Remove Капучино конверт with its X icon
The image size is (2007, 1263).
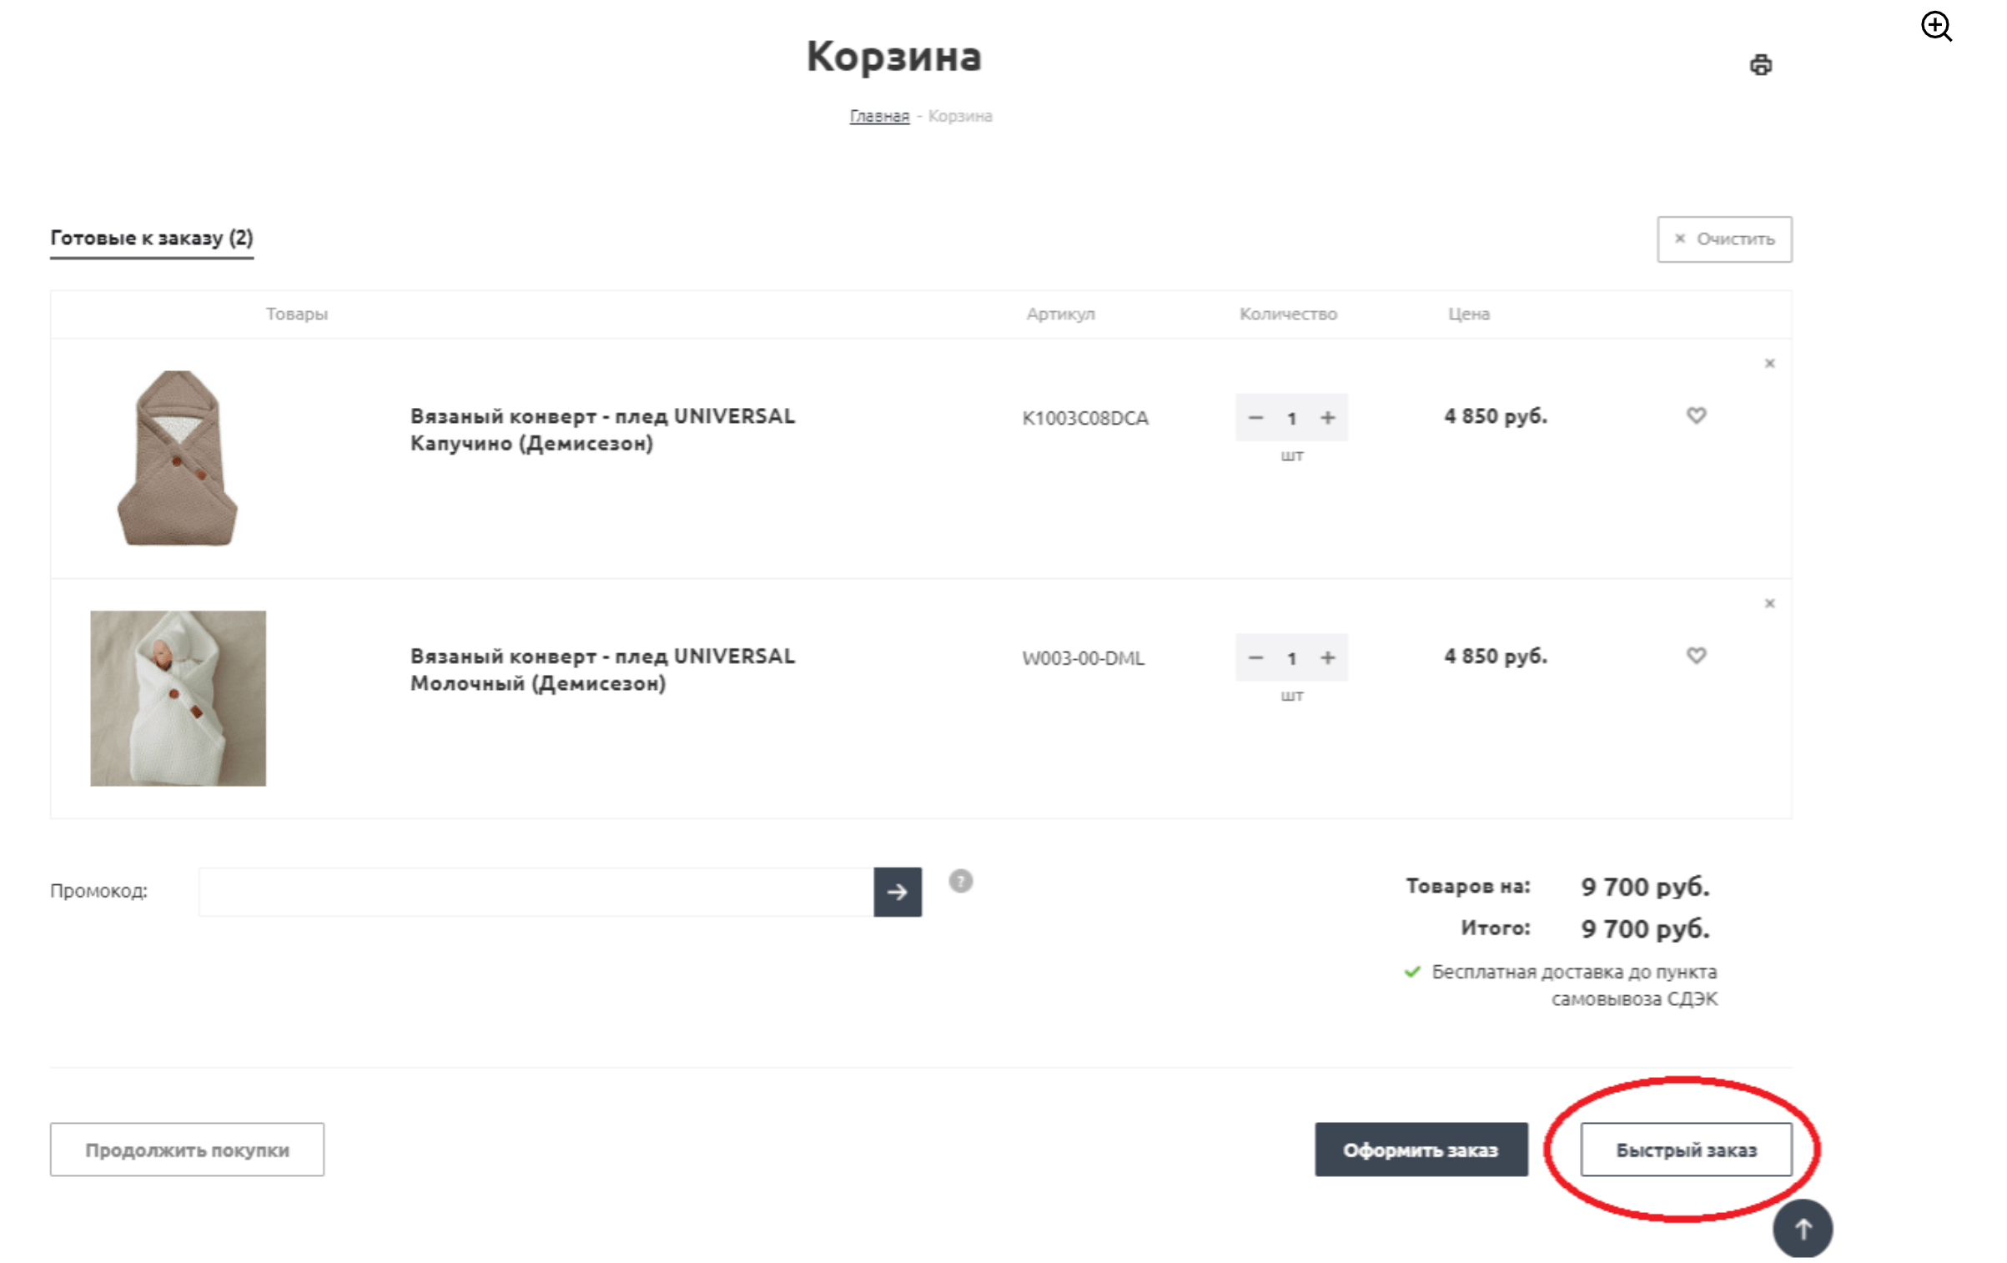1769,364
